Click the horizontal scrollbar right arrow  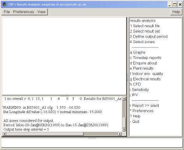120,134
